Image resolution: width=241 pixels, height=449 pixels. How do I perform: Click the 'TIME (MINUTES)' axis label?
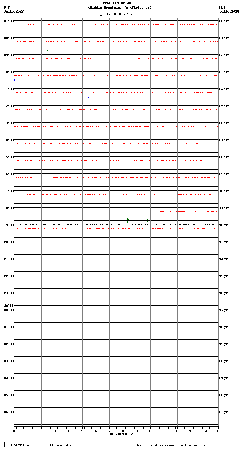pyautogui.click(x=120, y=434)
